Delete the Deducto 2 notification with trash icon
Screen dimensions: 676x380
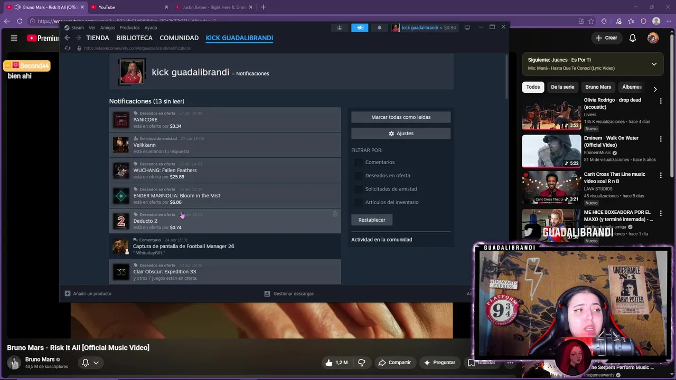pos(335,214)
